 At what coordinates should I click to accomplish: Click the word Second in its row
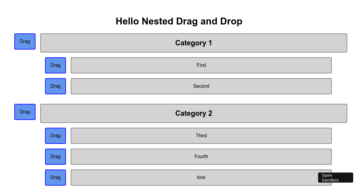pyautogui.click(x=201, y=86)
